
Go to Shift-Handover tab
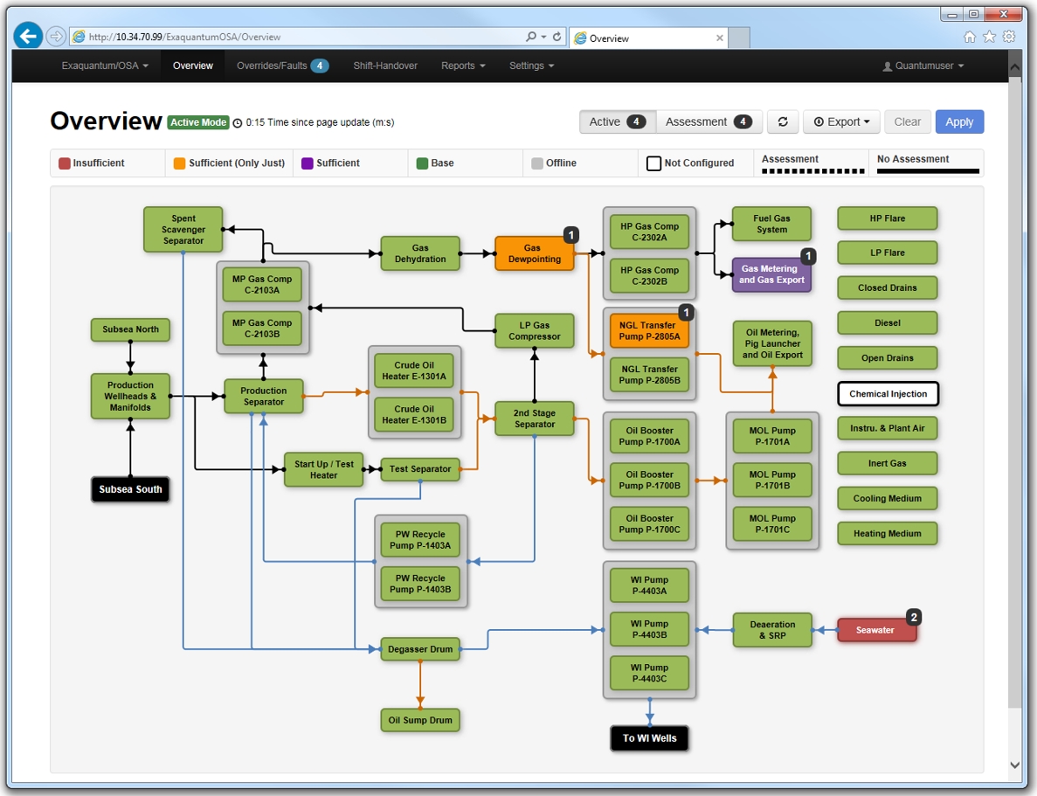385,66
